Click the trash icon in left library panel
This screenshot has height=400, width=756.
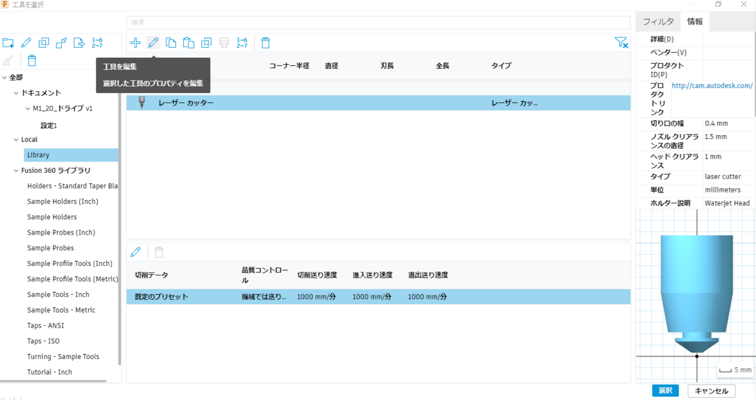click(x=31, y=60)
